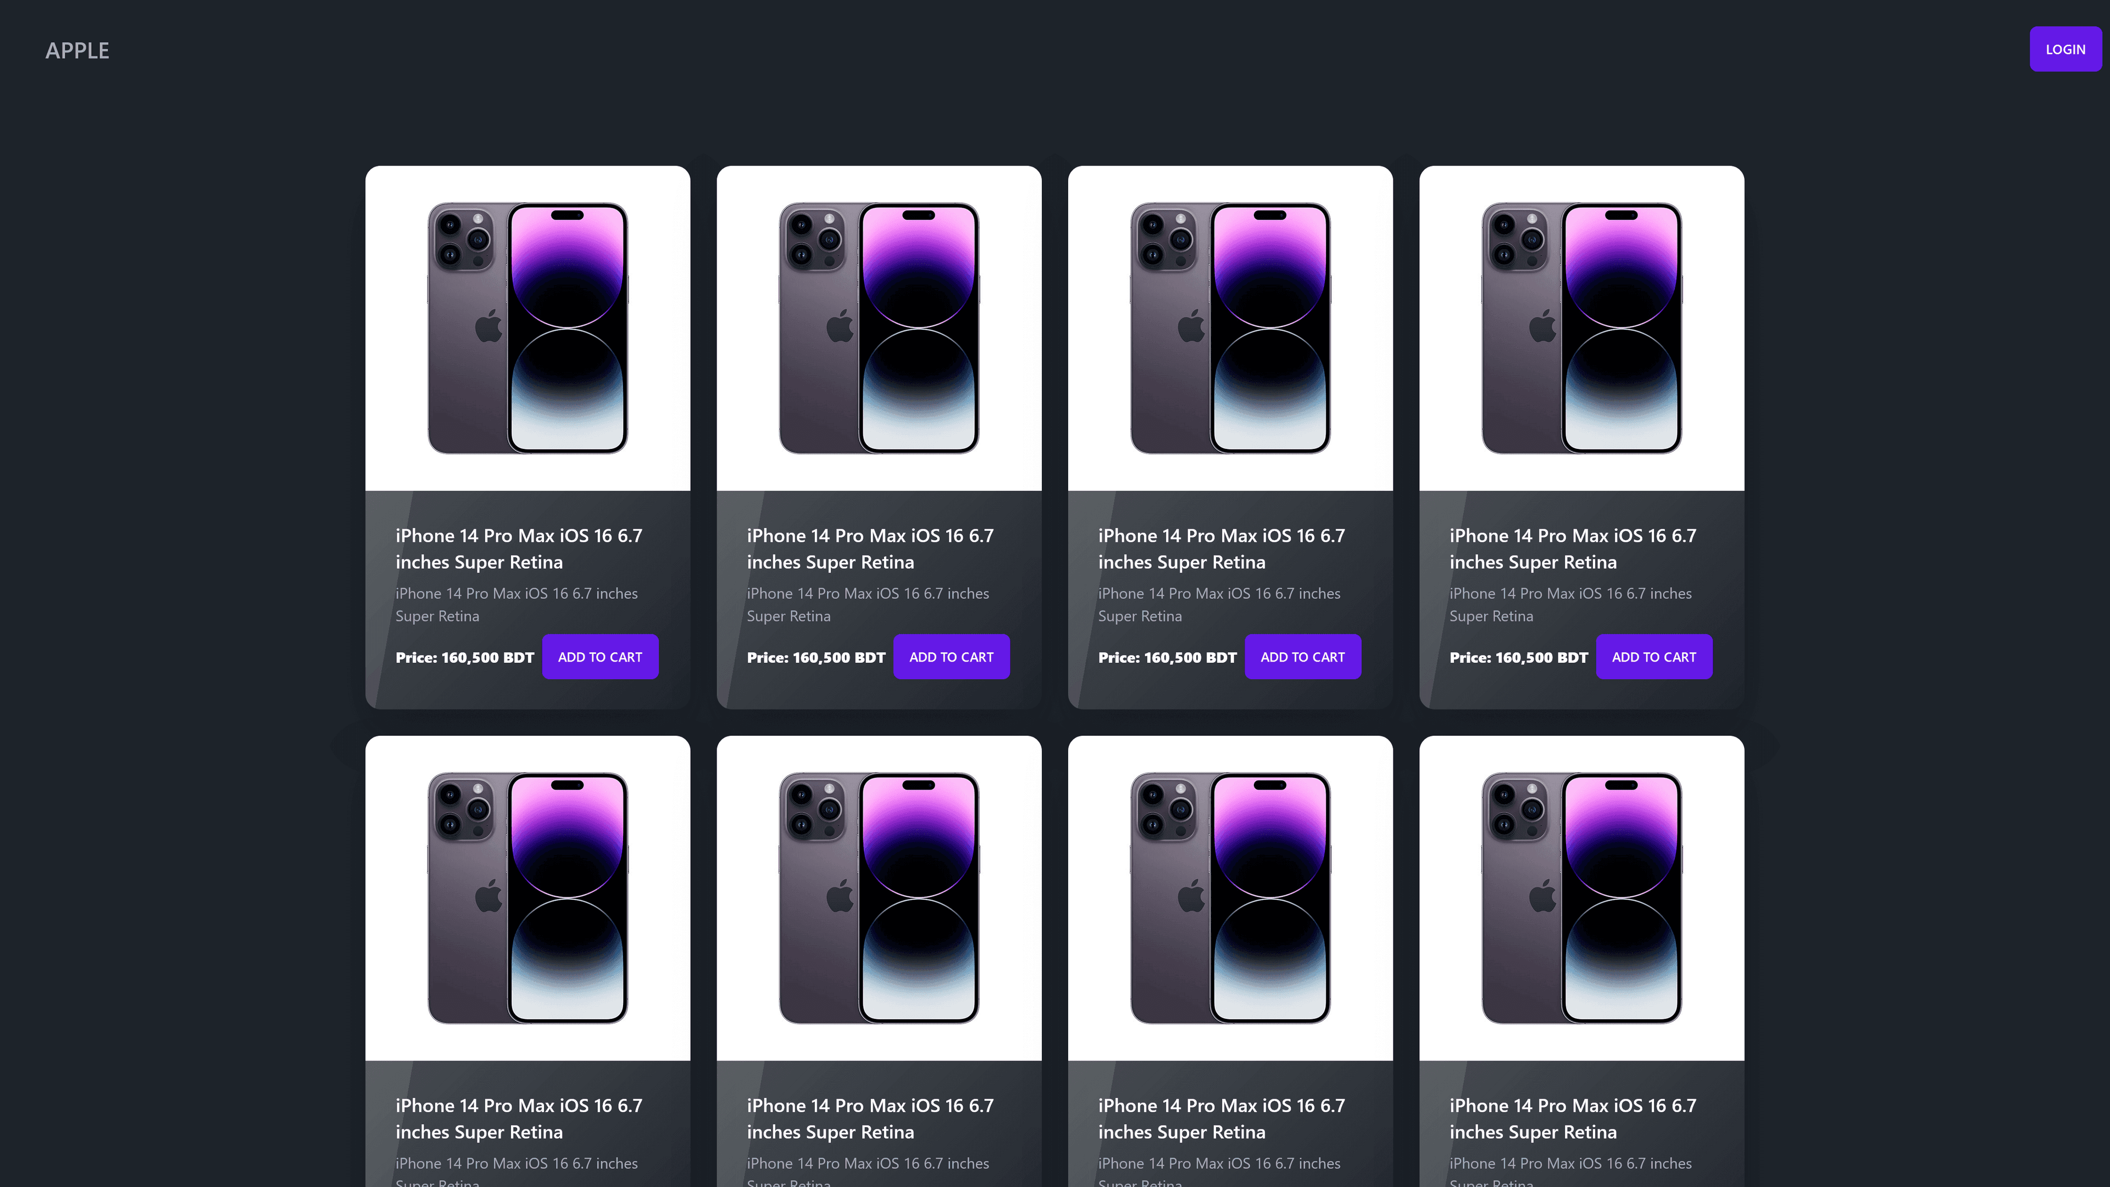Click 'Price: 160,500 BDT' on first top-row card
This screenshot has height=1187, width=2110.
click(x=464, y=658)
